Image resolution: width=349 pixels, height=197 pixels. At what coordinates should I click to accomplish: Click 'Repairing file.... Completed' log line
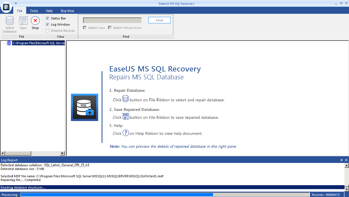point(21,180)
